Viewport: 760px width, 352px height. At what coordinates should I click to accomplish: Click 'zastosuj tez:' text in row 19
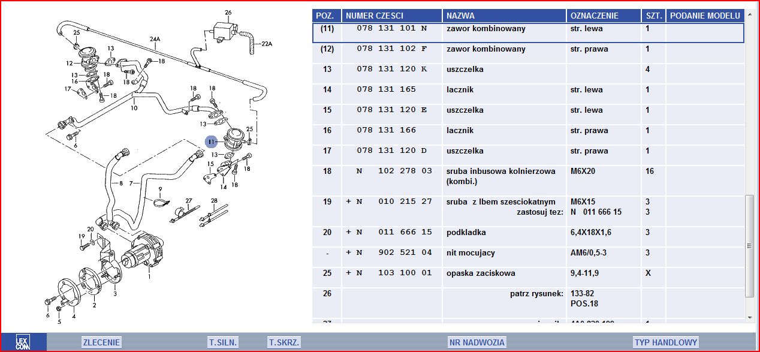click(540, 212)
